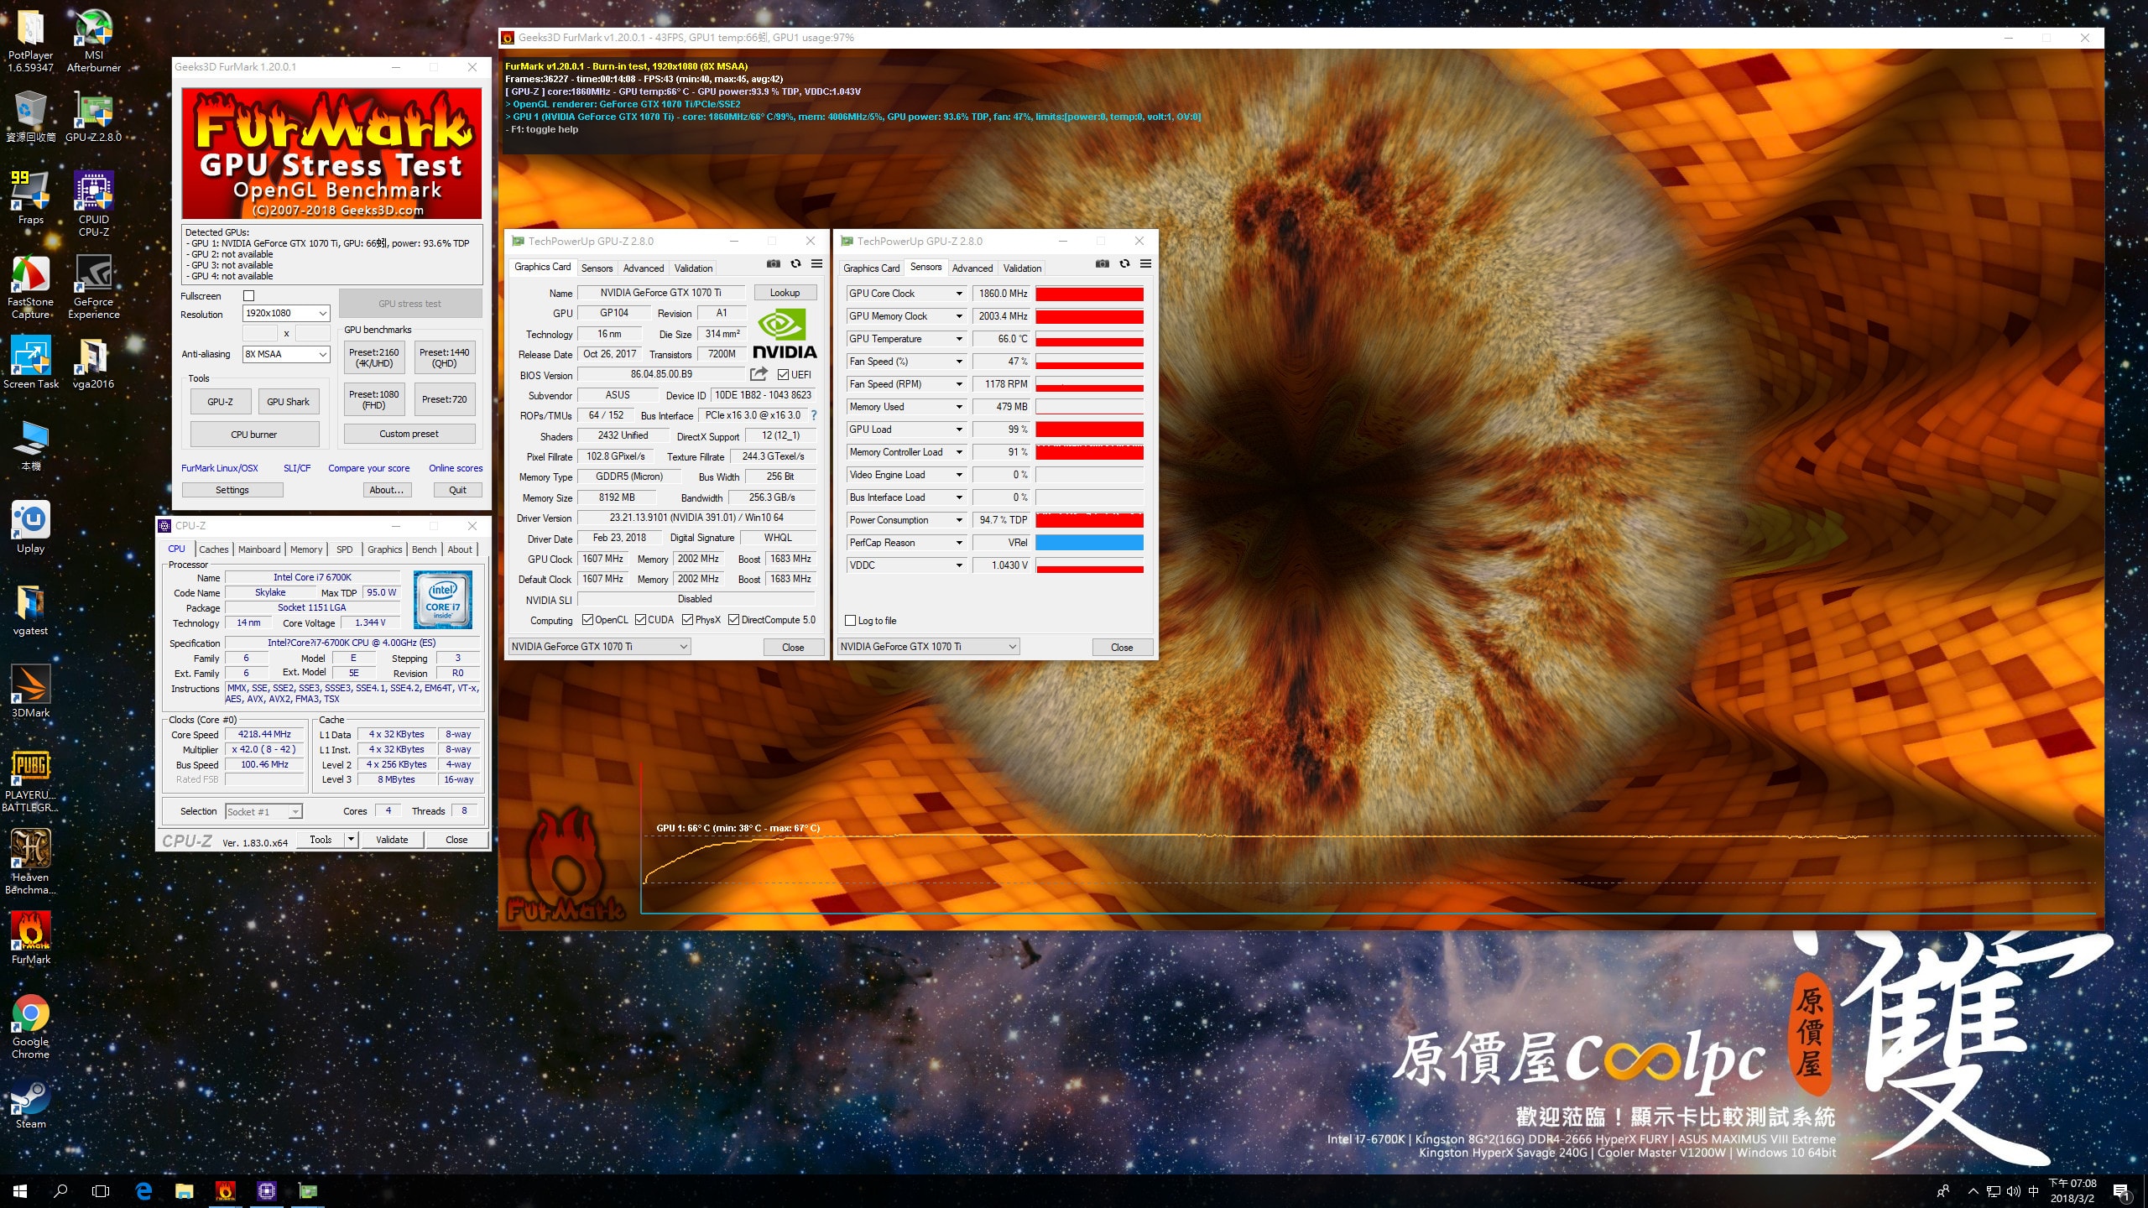
Task: Open hamburger menu in GPU-Z Sensors window
Action: (x=1145, y=264)
